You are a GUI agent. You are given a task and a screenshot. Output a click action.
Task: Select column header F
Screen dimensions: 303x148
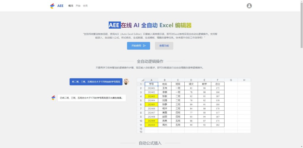click(x=217, y=80)
